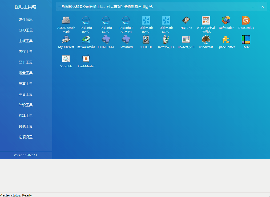
Task: Launch h2testw_1.4 USB tester
Action: (x=166, y=40)
